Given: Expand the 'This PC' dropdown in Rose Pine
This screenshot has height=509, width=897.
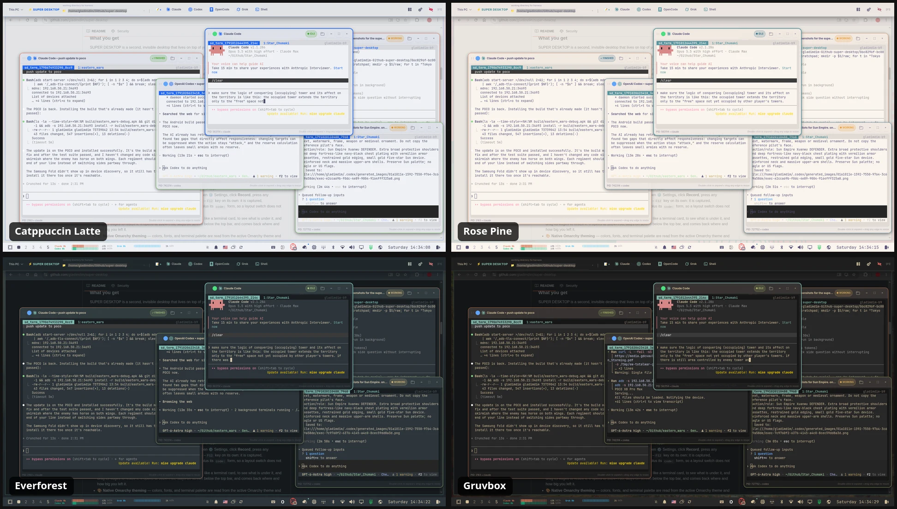Looking at the screenshot, I should coord(464,9).
